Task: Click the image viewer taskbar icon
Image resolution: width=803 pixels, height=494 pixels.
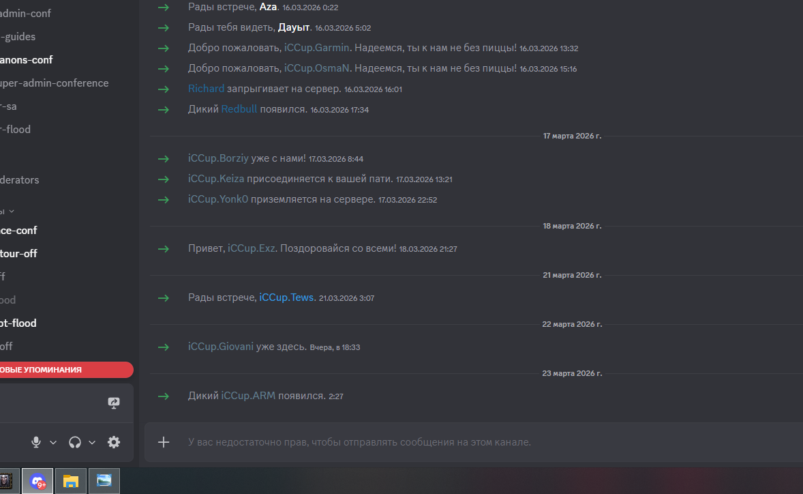Action: (x=104, y=481)
